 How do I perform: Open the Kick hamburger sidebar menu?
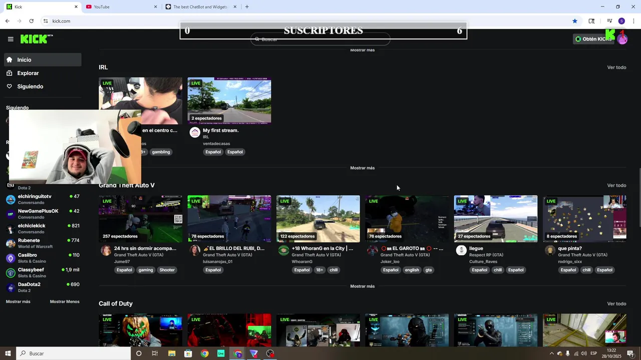pyautogui.click(x=11, y=39)
